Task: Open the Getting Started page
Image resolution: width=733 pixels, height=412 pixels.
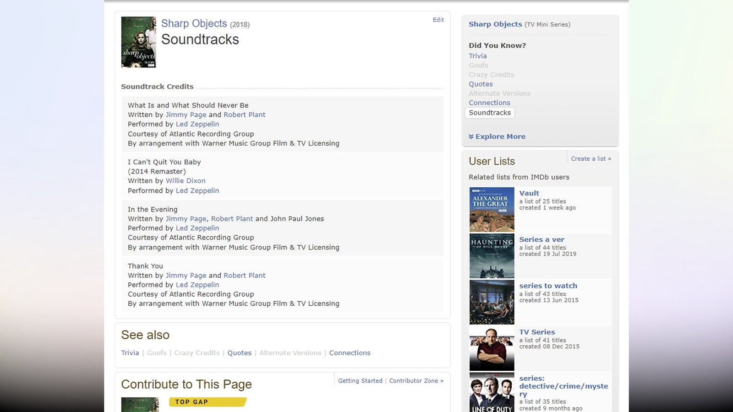Action: [360, 380]
